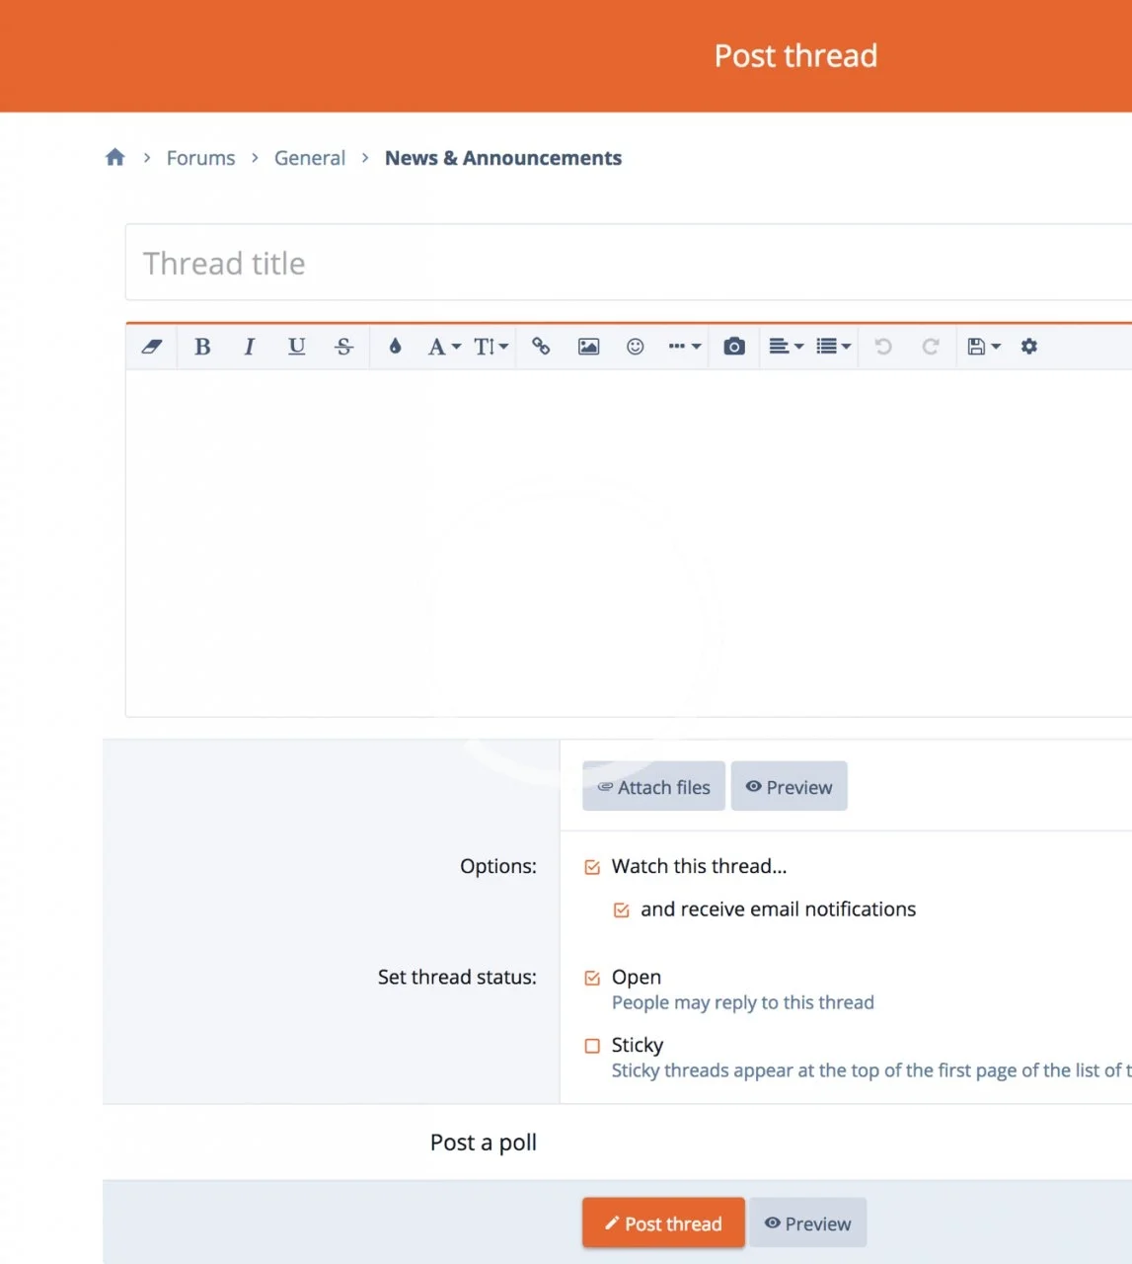Apply strikethrough formatting
This screenshot has height=1264, width=1132.
(343, 347)
